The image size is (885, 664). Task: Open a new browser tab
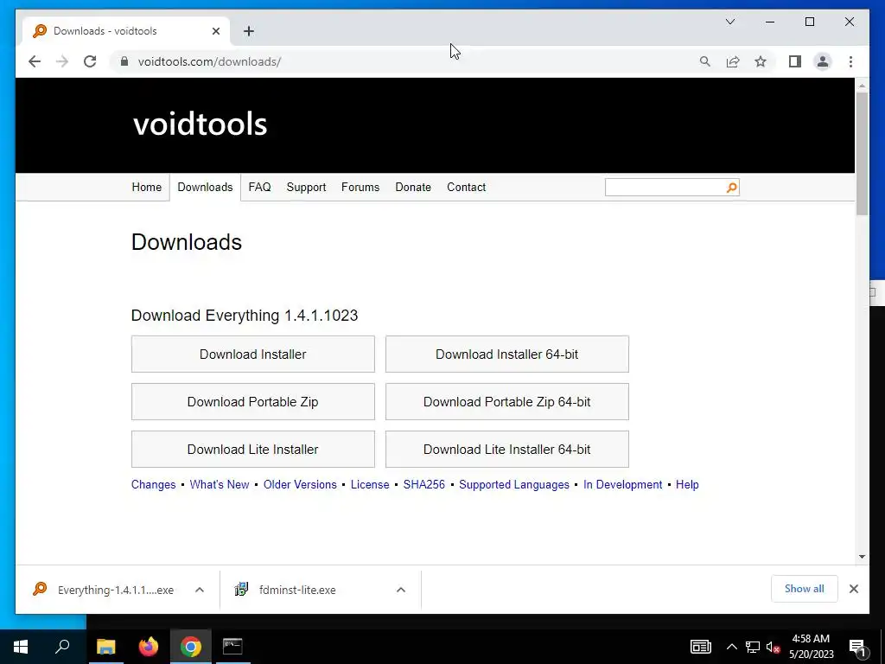click(x=249, y=31)
